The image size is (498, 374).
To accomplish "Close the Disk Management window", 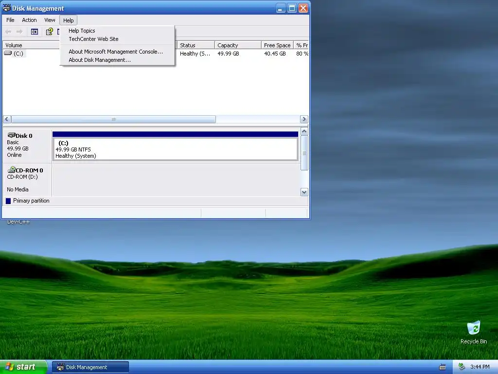I will pyautogui.click(x=303, y=8).
